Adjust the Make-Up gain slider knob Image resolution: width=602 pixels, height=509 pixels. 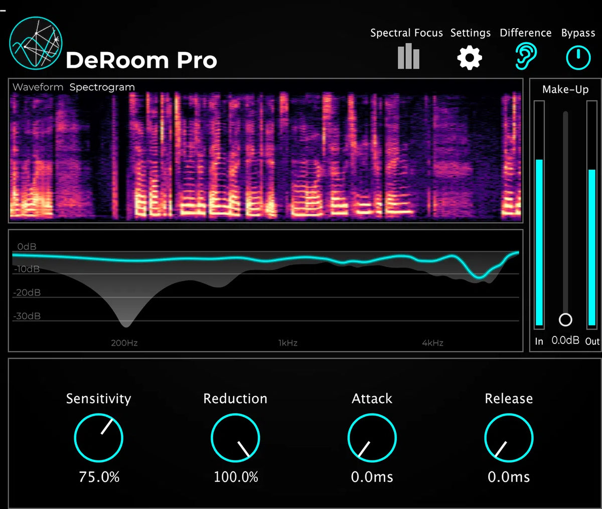pos(565,319)
